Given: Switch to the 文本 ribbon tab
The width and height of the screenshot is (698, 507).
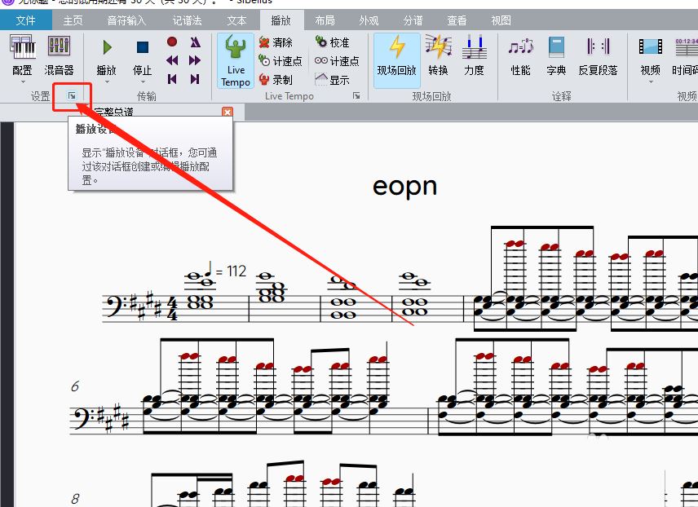Looking at the screenshot, I should pyautogui.click(x=236, y=20).
